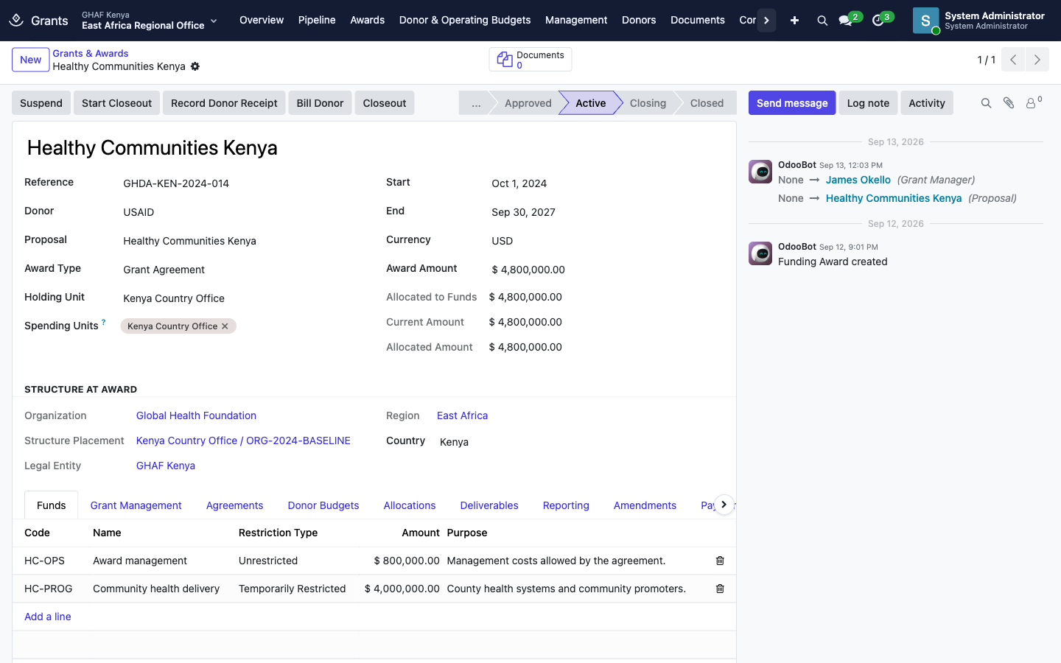Click the gear icon beside Healthy Communities Kenya
The height and width of the screenshot is (663, 1061).
195,66
